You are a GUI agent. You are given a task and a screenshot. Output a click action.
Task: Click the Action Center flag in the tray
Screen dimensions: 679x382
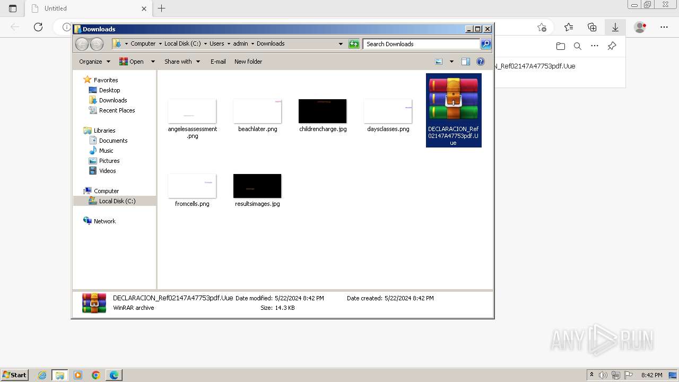pyautogui.click(x=629, y=375)
